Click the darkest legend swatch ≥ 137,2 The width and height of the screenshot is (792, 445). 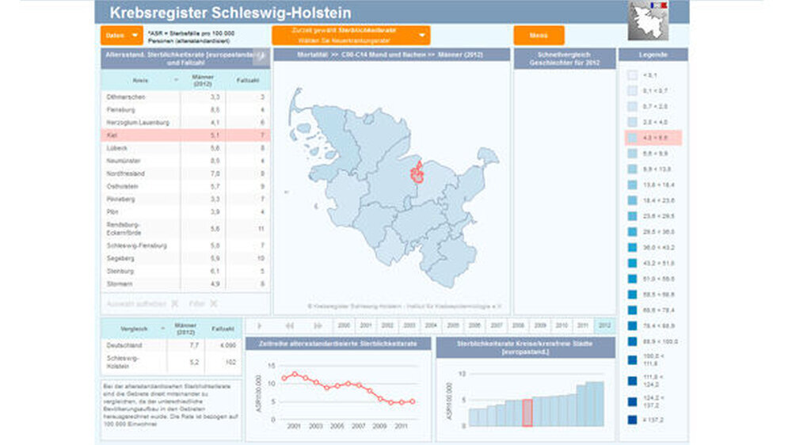632,420
